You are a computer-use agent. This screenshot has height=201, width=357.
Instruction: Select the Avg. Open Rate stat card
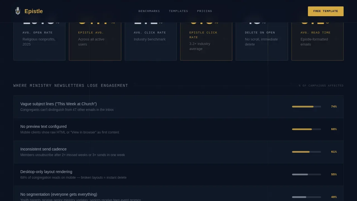point(39,41)
